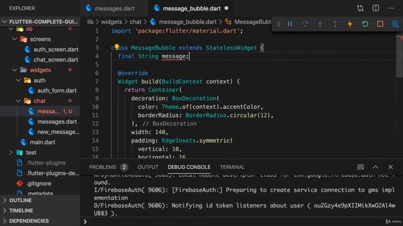Open editor more actions menu
This screenshot has height=226, width=403.
pos(390,8)
